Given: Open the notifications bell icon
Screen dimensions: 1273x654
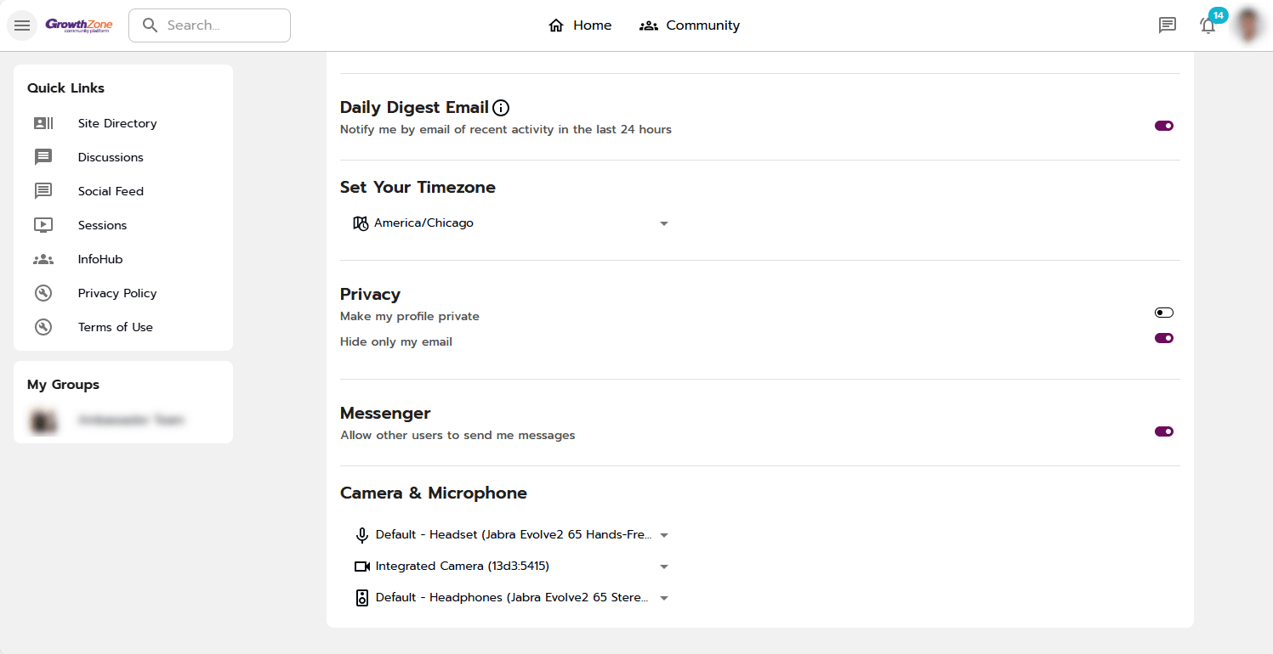Looking at the screenshot, I should tap(1208, 25).
